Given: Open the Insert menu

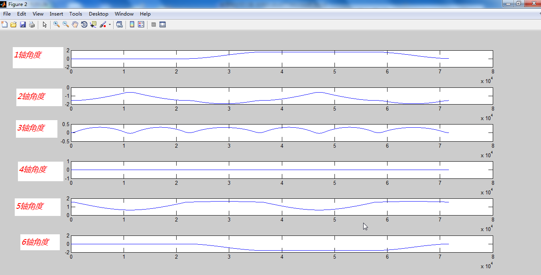Looking at the screenshot, I should (x=56, y=14).
